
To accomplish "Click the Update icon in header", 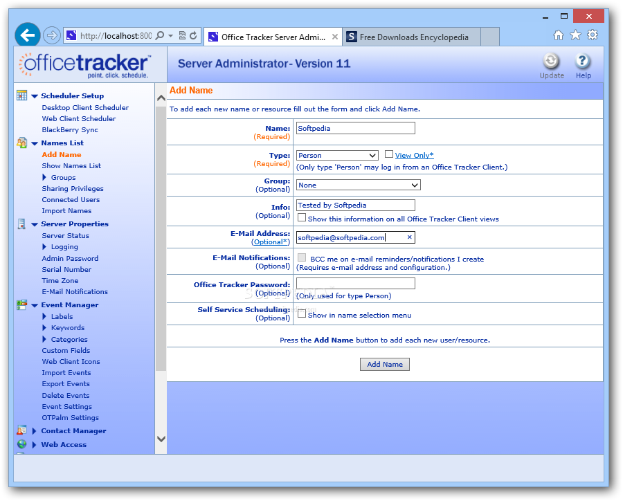I will (551, 61).
